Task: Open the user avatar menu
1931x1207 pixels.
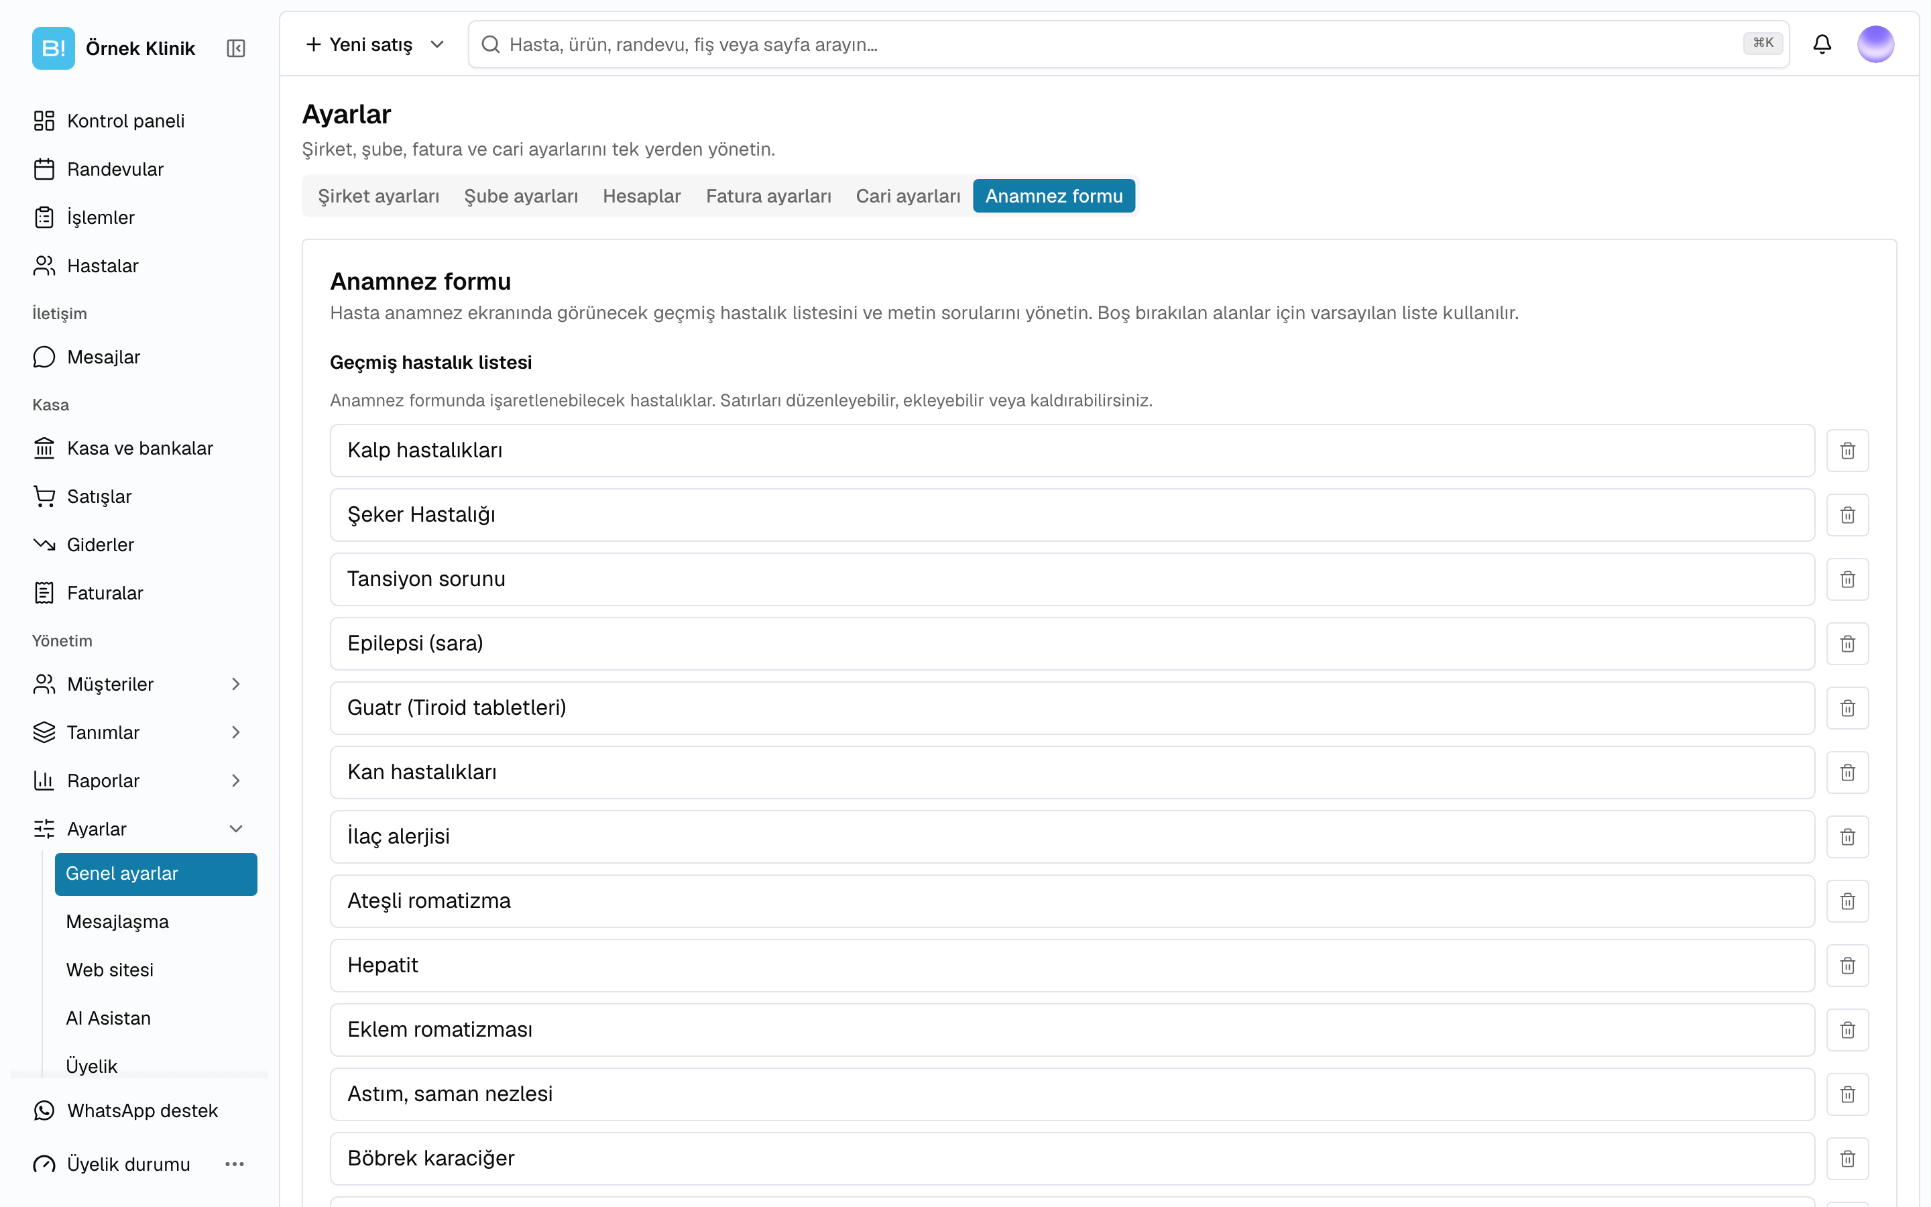Action: pyautogui.click(x=1875, y=44)
